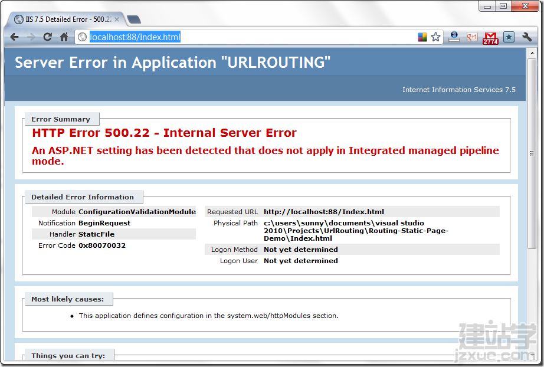Click the ASP.NET setting error description

click(x=266, y=155)
